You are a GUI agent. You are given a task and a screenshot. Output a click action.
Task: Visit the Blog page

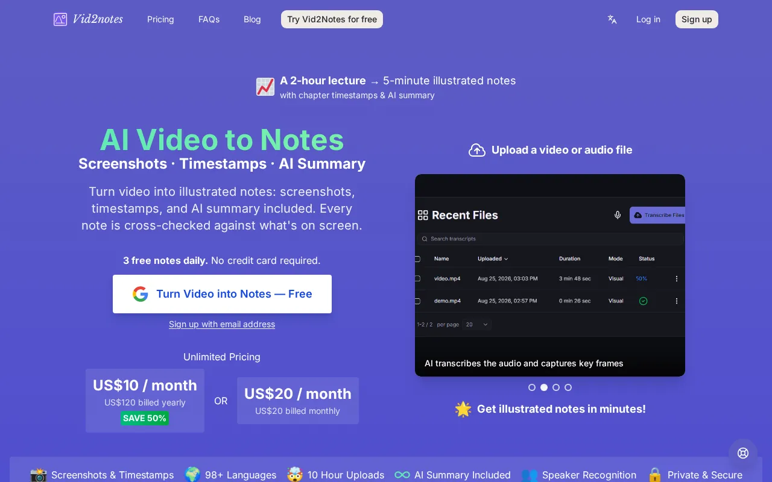(x=252, y=19)
